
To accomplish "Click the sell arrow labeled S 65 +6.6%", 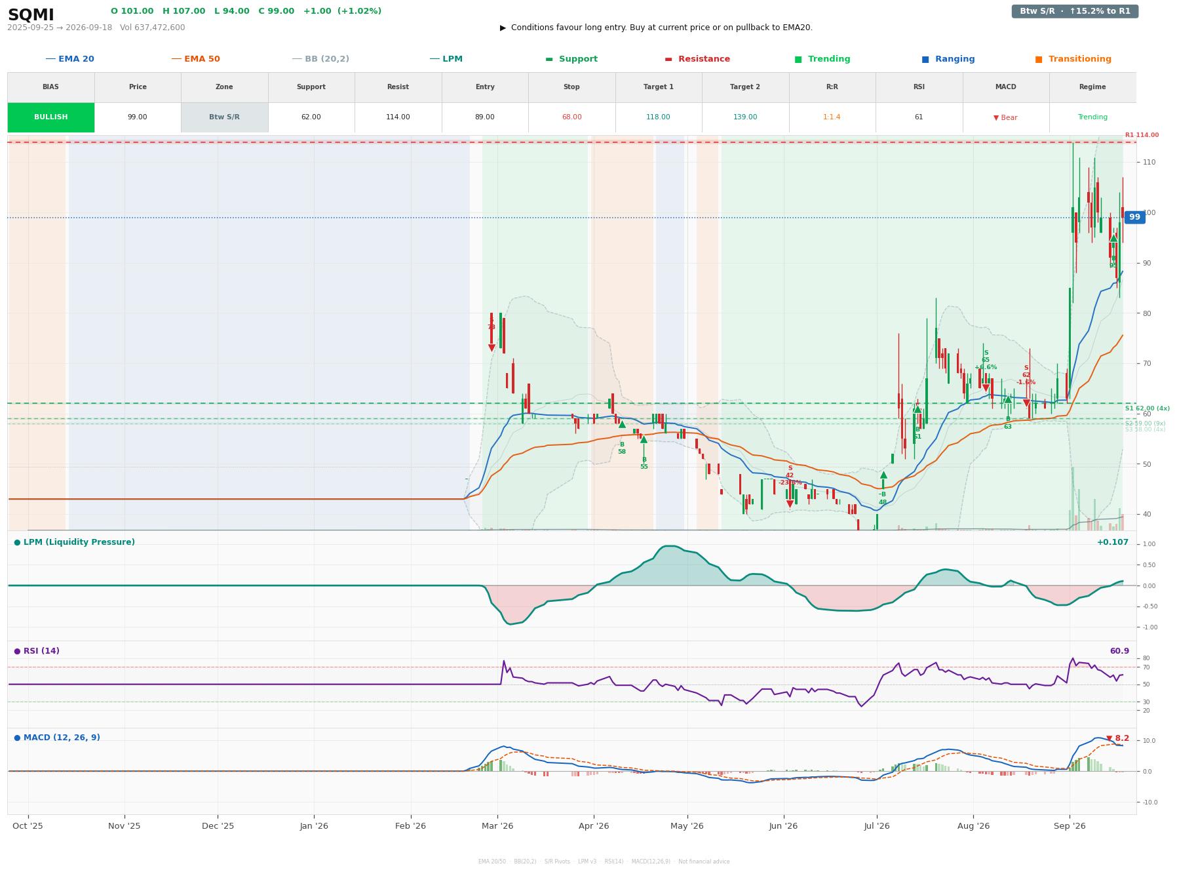I will tap(985, 389).
